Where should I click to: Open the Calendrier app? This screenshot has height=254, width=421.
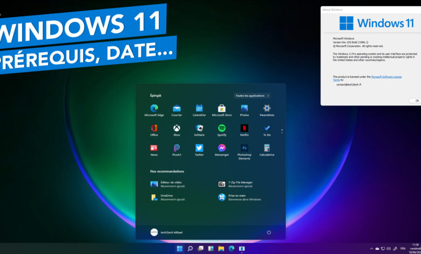(x=199, y=110)
